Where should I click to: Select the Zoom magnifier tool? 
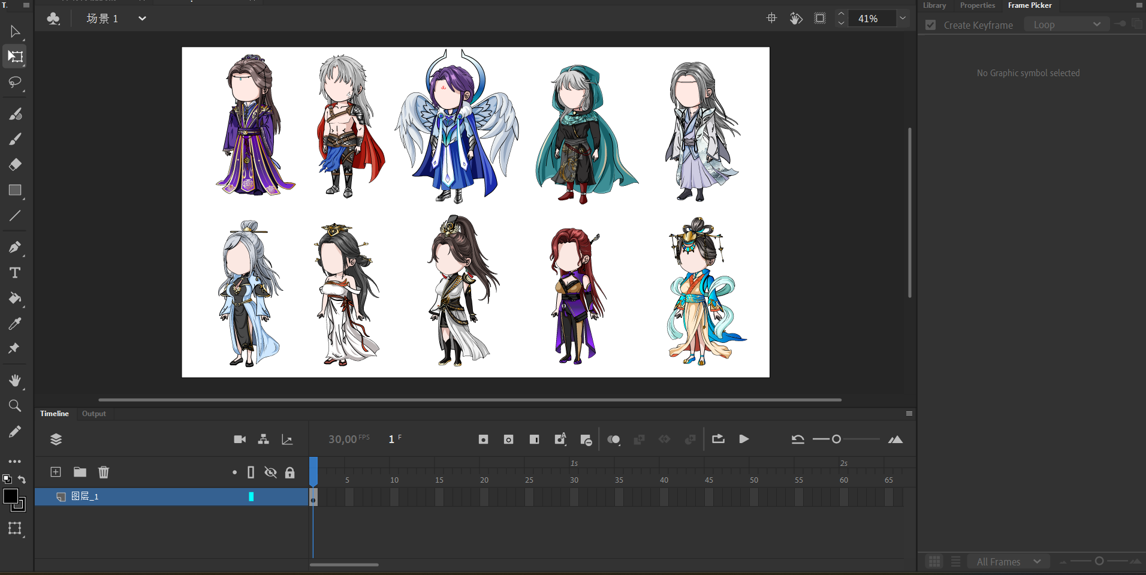point(15,406)
